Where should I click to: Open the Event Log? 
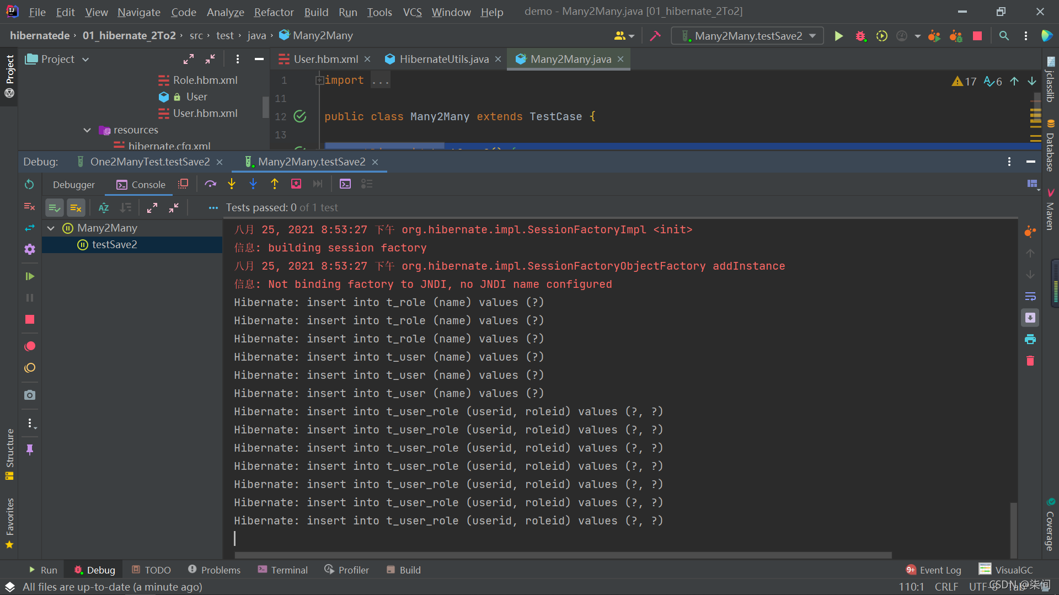pos(933,570)
